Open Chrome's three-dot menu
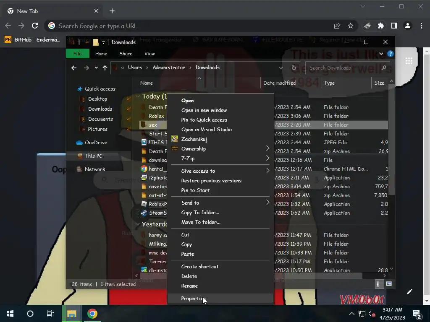The height and width of the screenshot is (322, 430). (421, 26)
